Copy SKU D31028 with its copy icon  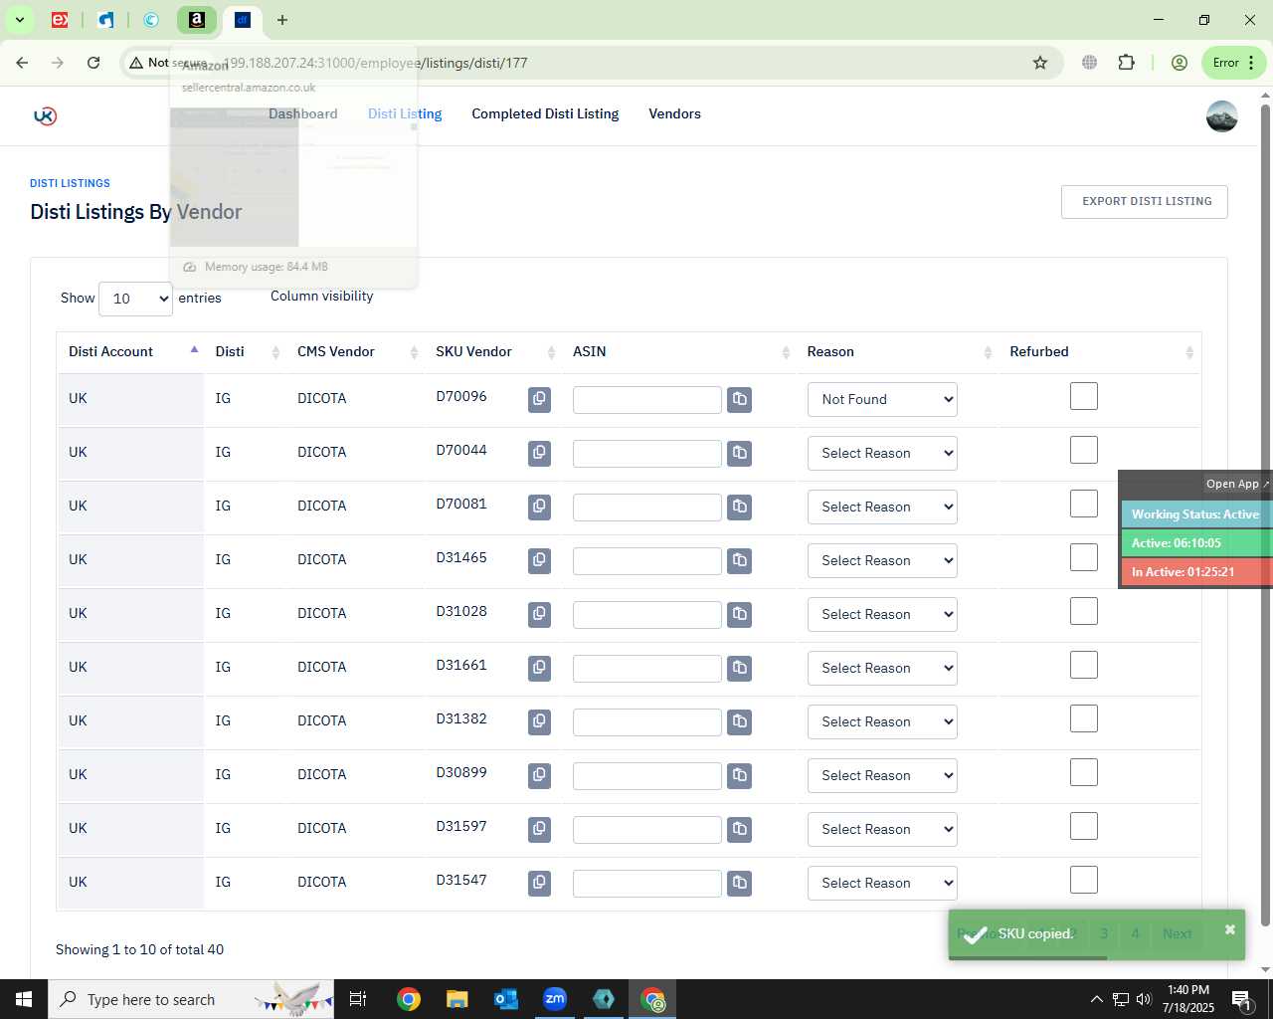[x=539, y=614]
